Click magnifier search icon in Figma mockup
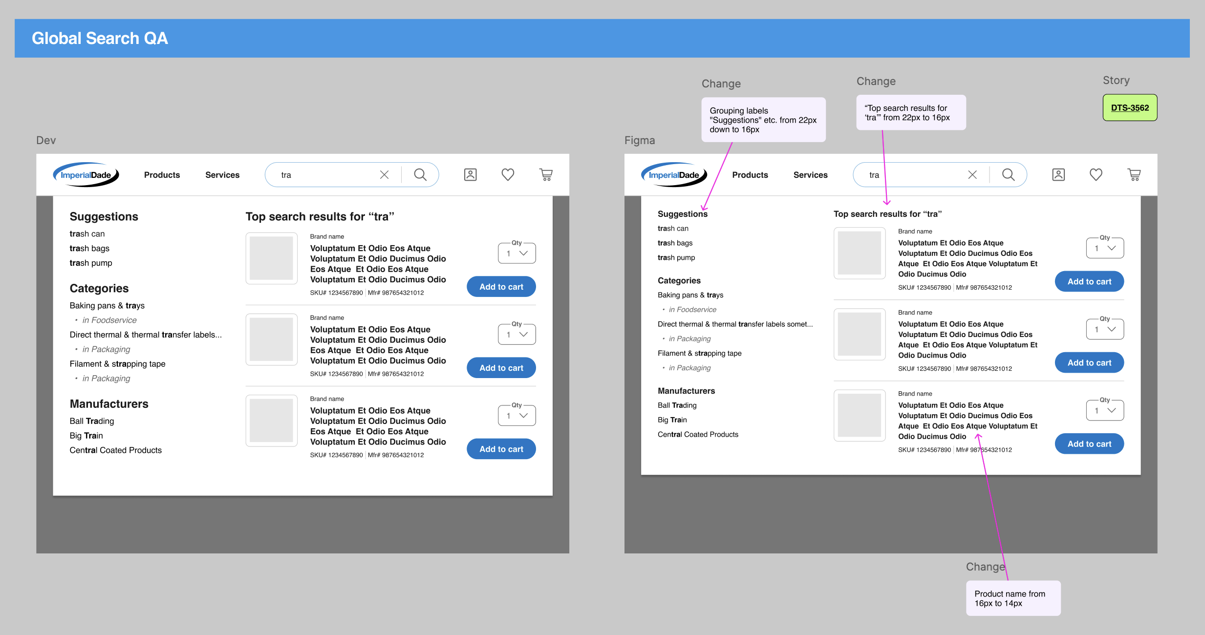 (1009, 175)
